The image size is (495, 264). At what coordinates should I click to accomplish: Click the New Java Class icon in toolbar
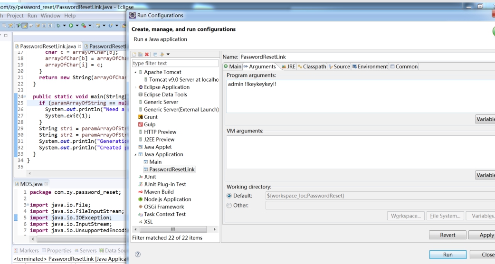click(111, 26)
